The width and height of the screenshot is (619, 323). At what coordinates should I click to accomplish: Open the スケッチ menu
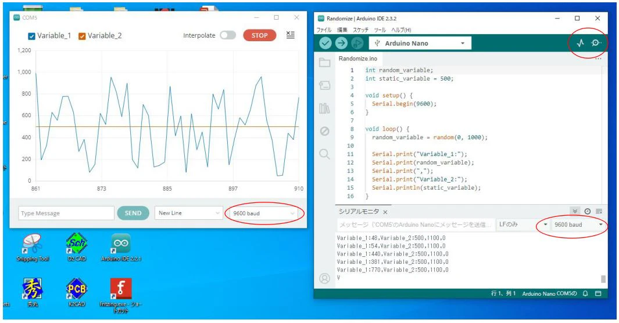click(x=360, y=30)
